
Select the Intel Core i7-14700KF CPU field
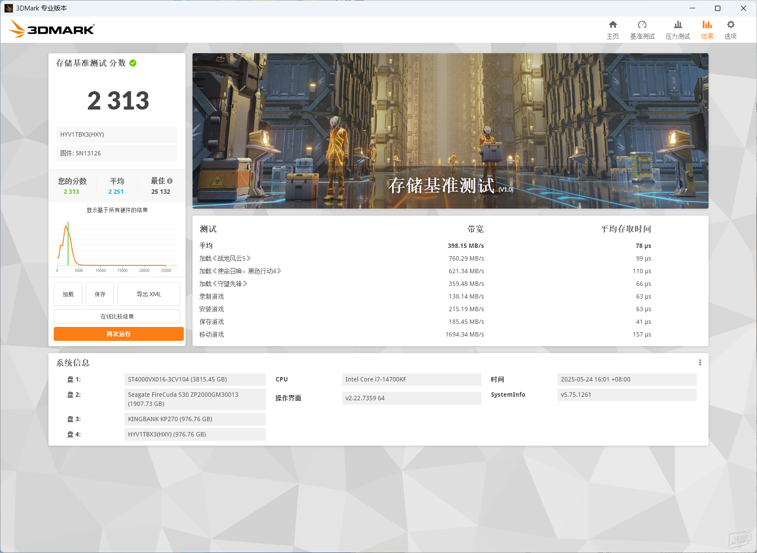point(412,379)
